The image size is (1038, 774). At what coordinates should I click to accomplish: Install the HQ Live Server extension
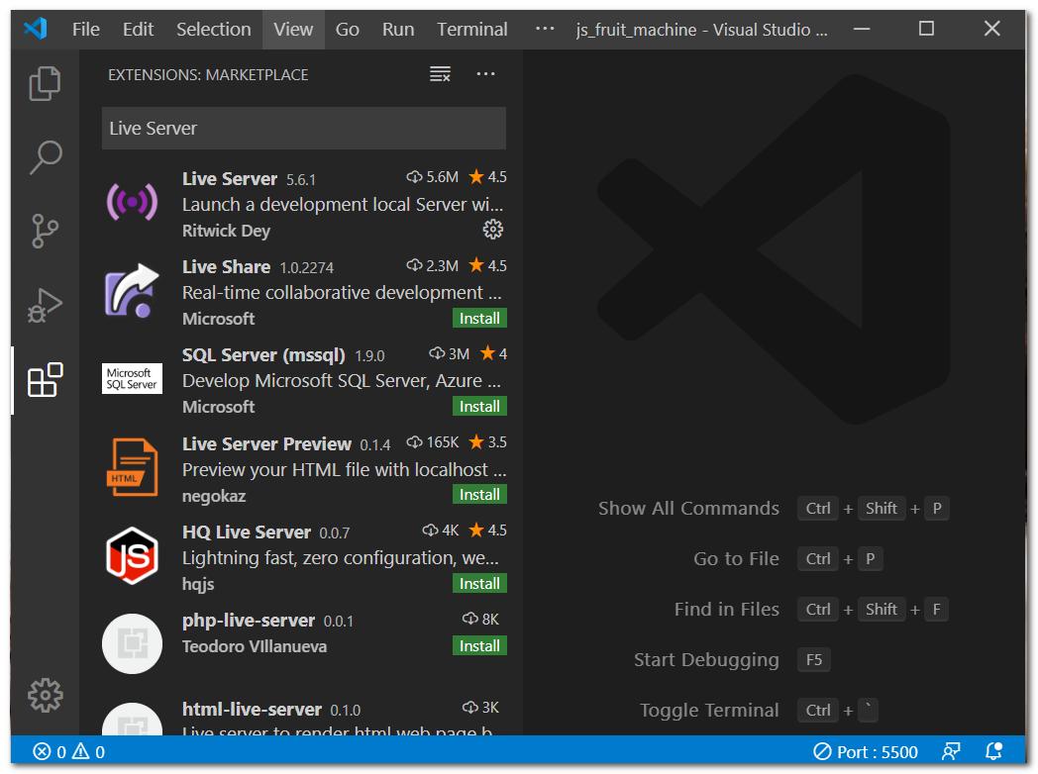coord(479,584)
